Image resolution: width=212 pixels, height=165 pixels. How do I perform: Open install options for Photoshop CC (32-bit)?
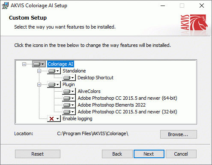click(69, 112)
